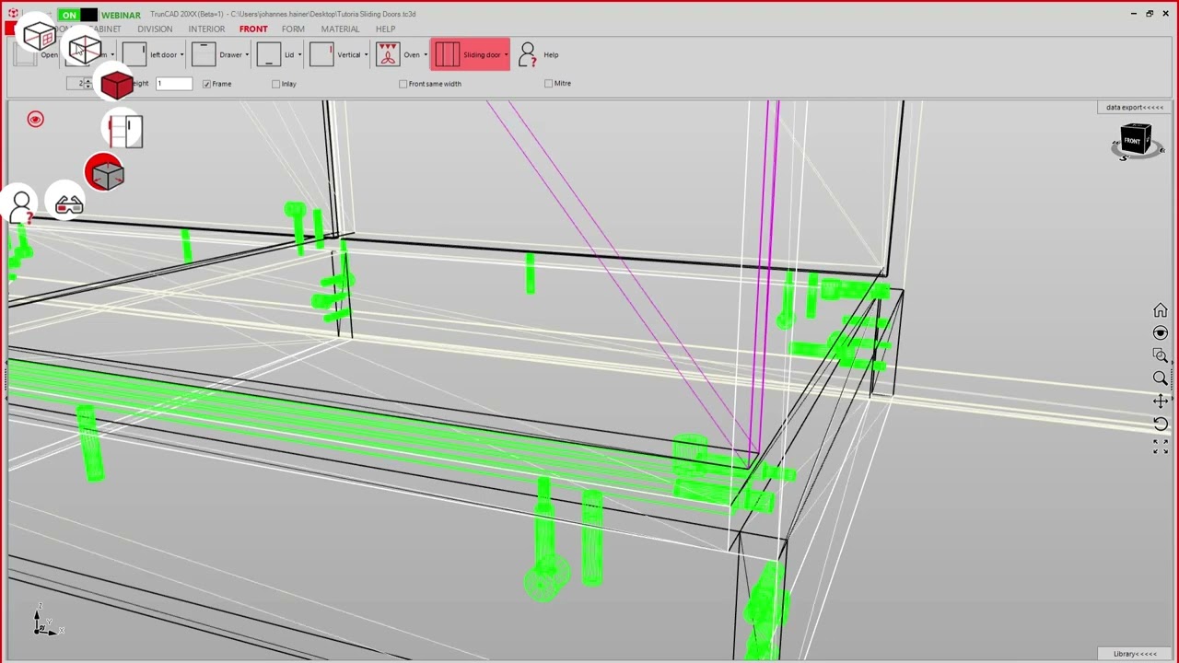This screenshot has width=1179, height=663.
Task: Click the Help text button
Action: click(x=551, y=55)
